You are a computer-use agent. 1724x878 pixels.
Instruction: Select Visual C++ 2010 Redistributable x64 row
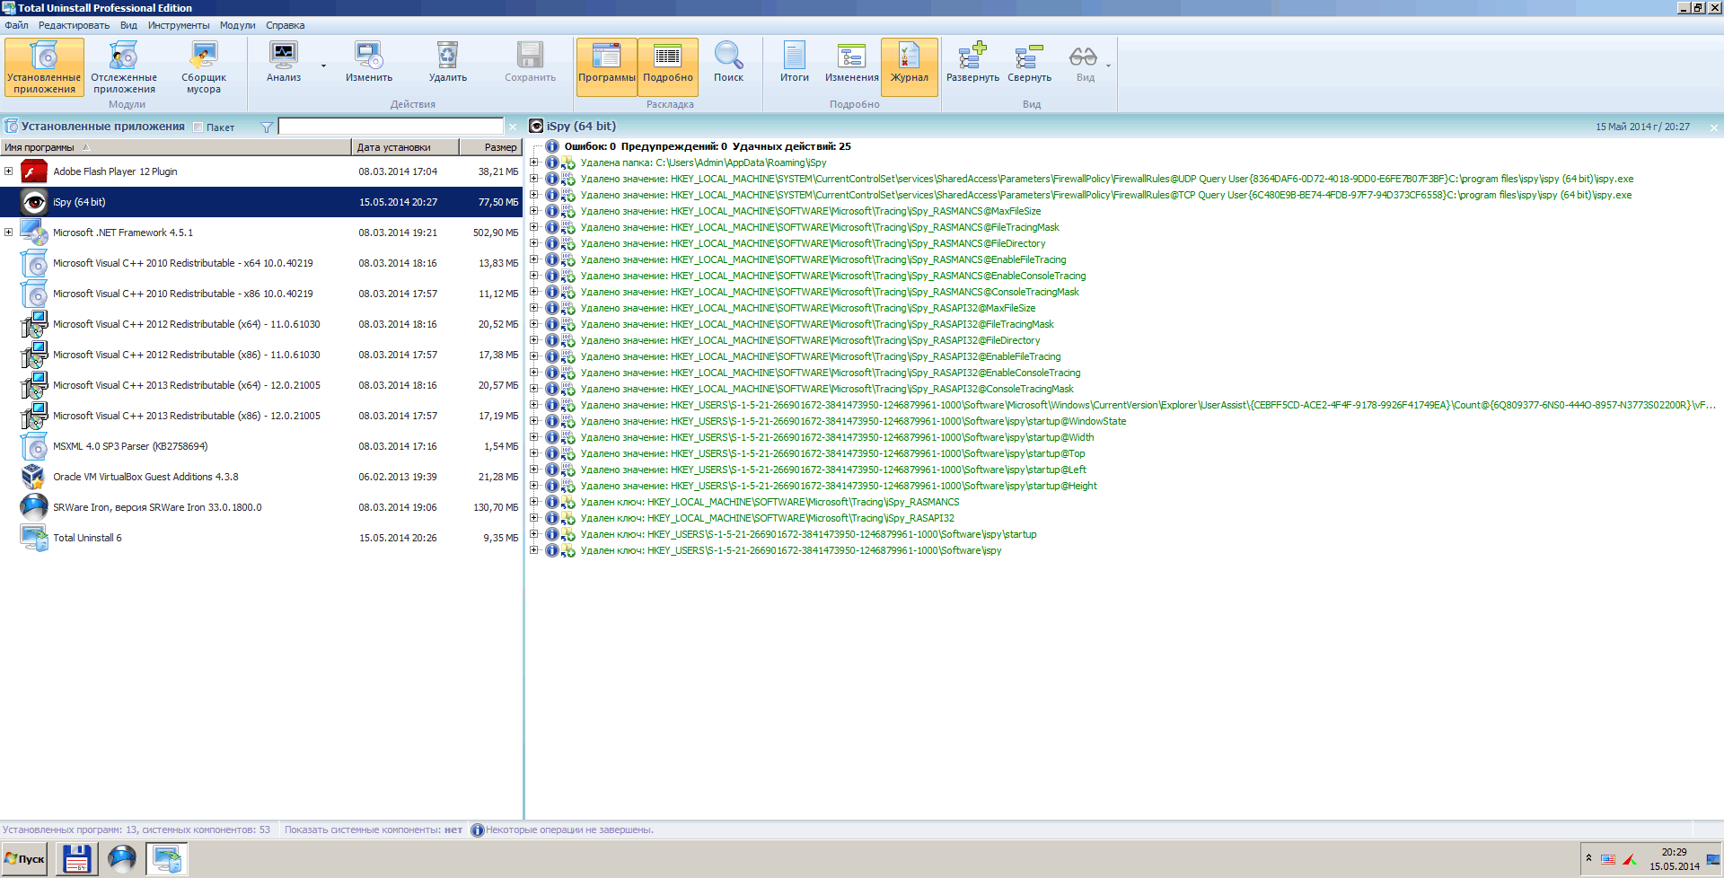[x=261, y=263]
